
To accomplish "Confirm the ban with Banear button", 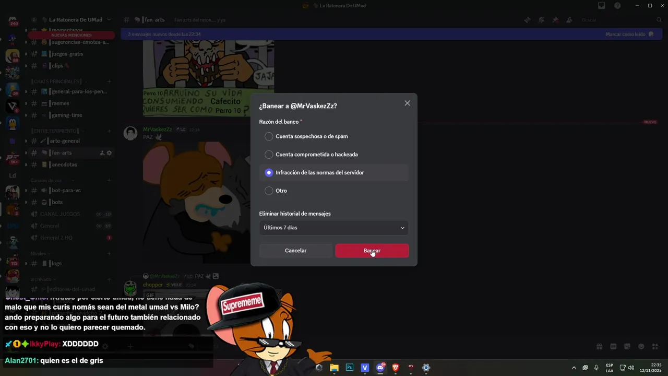I will point(372,251).
